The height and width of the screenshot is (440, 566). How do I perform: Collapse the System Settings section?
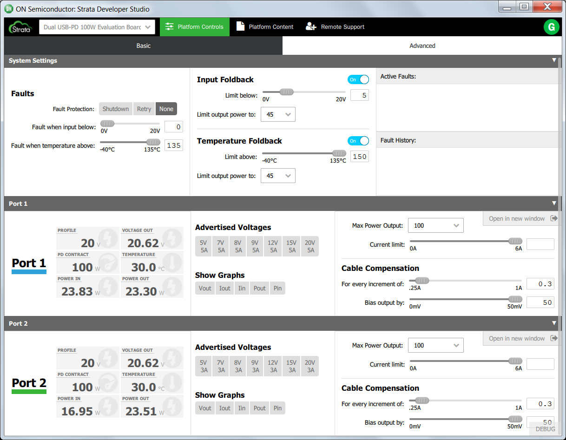pyautogui.click(x=554, y=60)
